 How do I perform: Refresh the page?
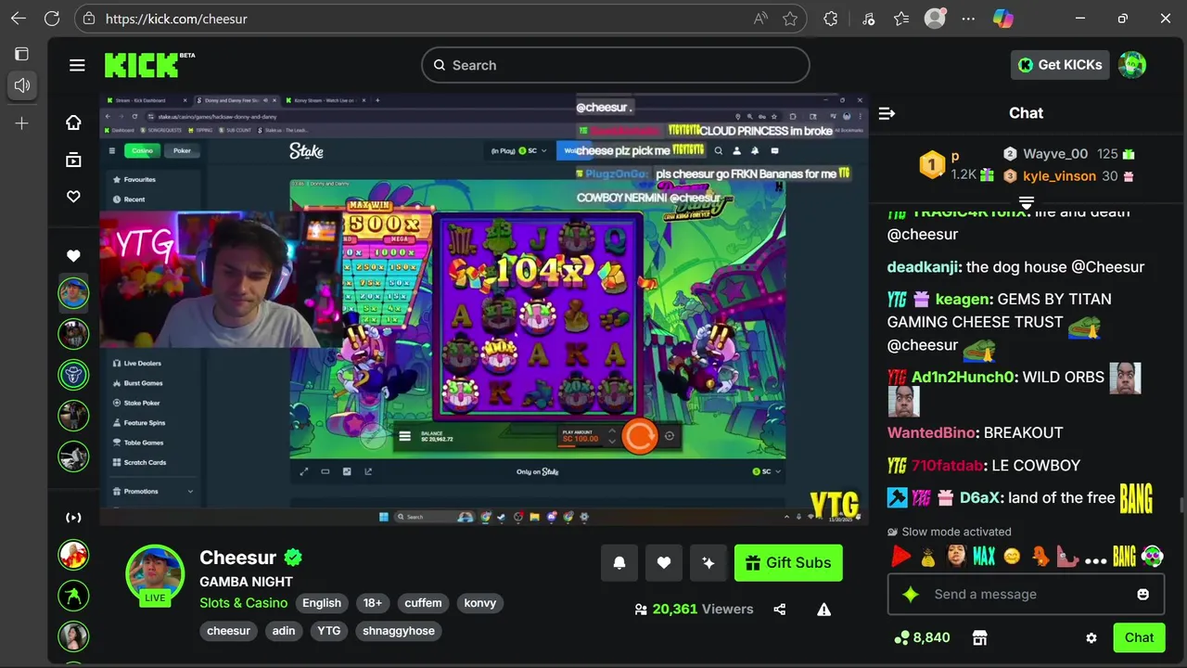tap(52, 19)
